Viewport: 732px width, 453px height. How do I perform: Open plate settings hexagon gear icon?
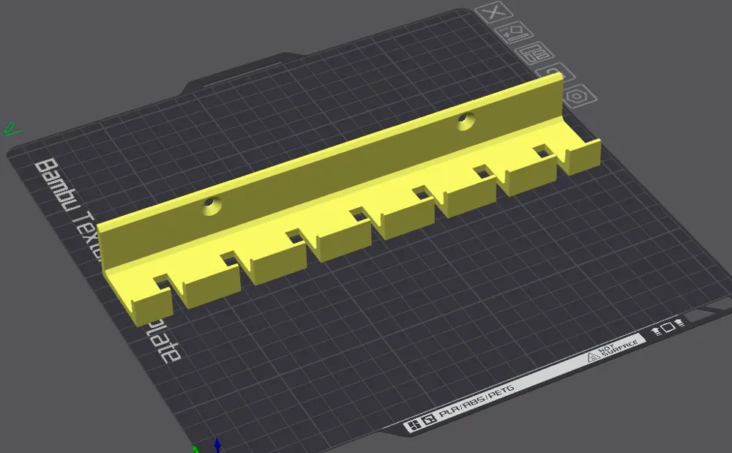tap(578, 96)
